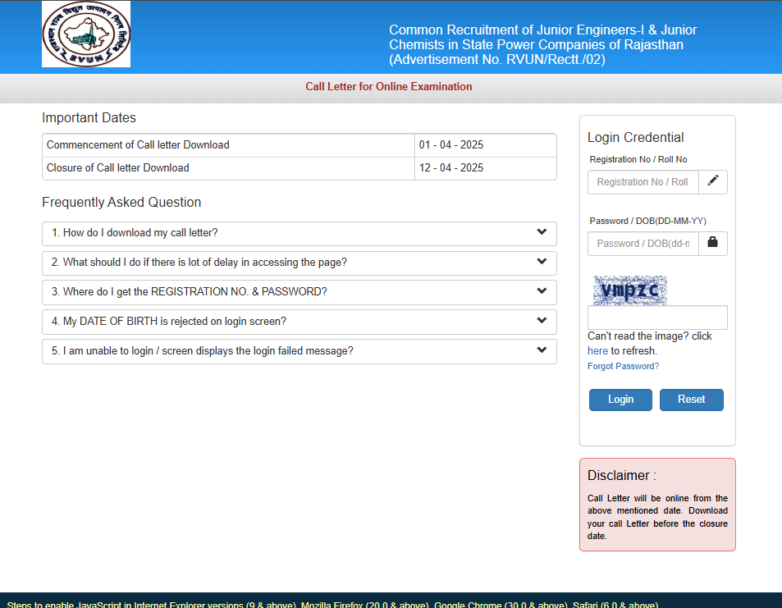Click the RVUN logo in the header
Screen dimensions: 782x608
[x=86, y=34]
